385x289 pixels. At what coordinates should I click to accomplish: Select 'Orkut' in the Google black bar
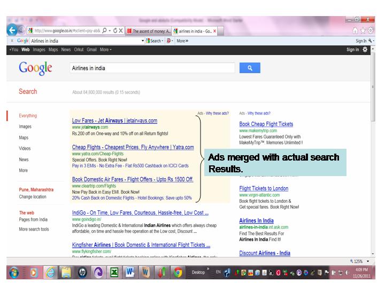coord(79,50)
